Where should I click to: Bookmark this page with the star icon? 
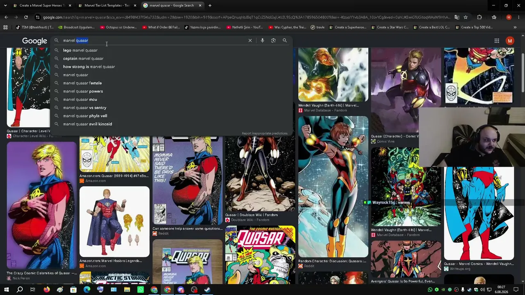(x=466, y=17)
